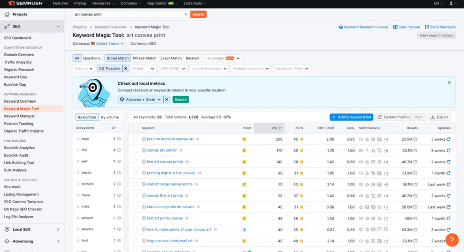Viewport: 464px width, 252px height.
Task: Click the Projects home icon
Action: coord(7,14)
